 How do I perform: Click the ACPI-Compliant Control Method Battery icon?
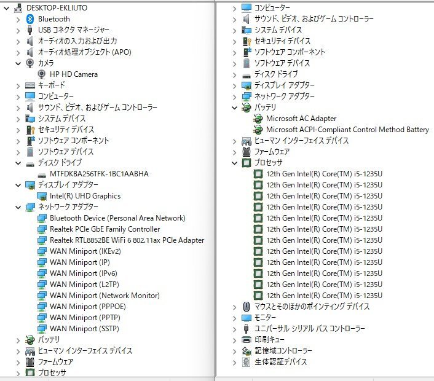point(258,130)
